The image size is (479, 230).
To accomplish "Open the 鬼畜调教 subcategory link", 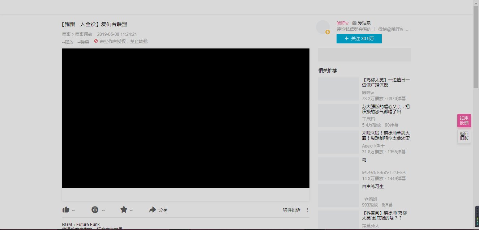I will point(84,34).
